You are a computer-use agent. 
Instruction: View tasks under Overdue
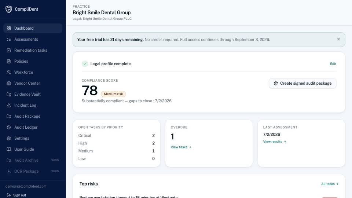click(181, 147)
